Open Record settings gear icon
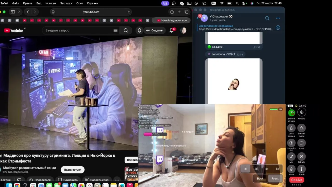 click(x=302, y=112)
